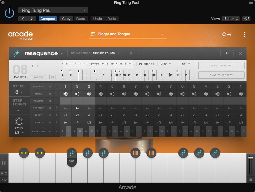Open the Steps count dropdown
Image resolution: width=255 pixels, height=192 pixels.
[x=19, y=92]
